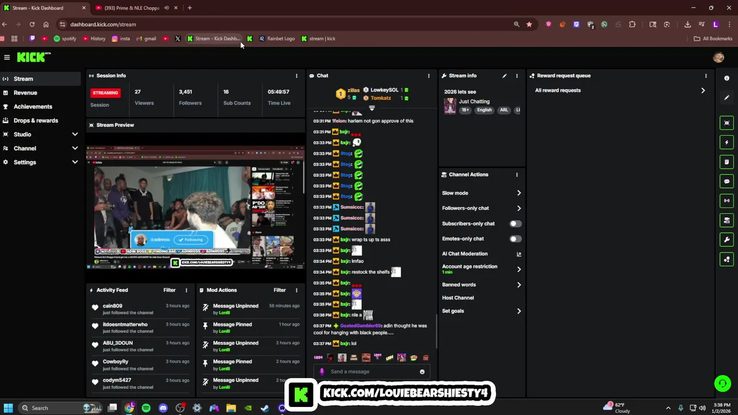738x415 pixels.
Task: Open Reward request queue options menu
Action: click(x=706, y=76)
